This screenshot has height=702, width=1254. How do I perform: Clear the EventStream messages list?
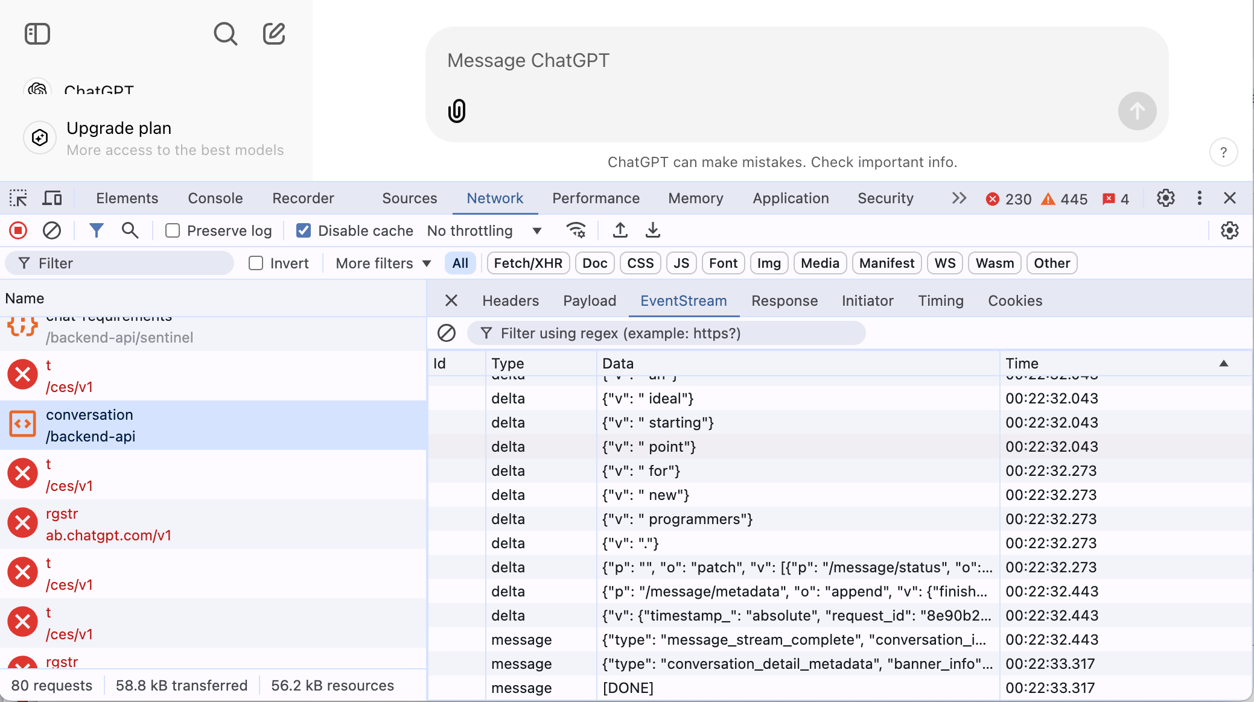click(x=447, y=333)
